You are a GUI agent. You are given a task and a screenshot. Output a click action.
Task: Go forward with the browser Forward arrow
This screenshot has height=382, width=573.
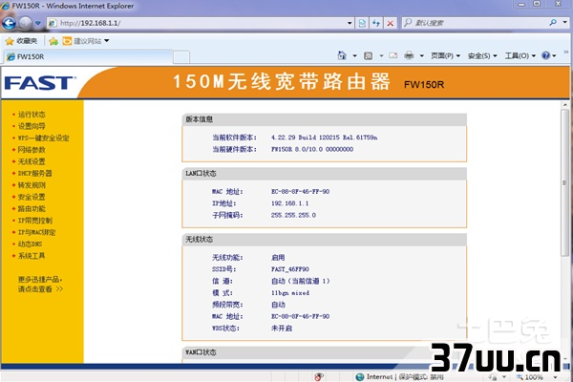(x=25, y=23)
